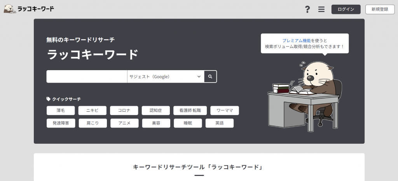Viewport: 398px width, 181px height.
Task: Follow the プレミアム機能 link
Action: (x=297, y=41)
